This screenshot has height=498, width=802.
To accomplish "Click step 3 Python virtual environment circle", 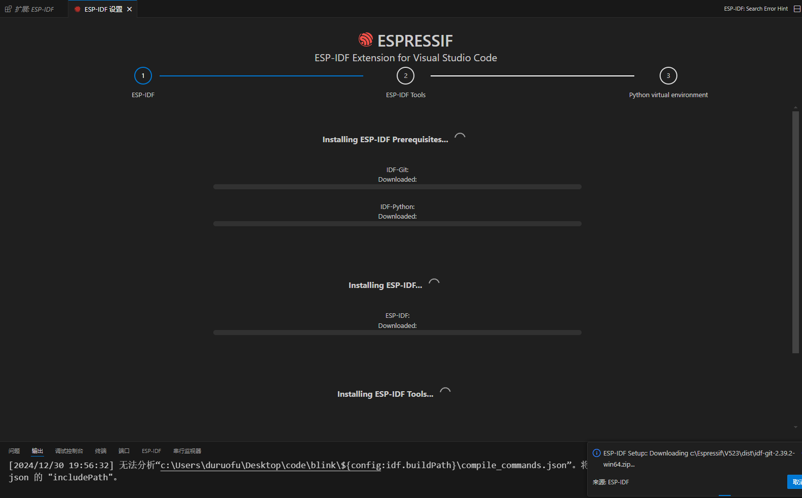I will [x=668, y=76].
